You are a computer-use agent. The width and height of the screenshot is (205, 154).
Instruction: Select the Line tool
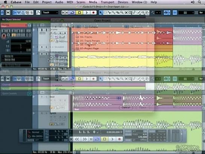pos(139,12)
